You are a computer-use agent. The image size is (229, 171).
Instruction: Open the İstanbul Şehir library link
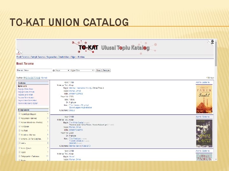(75, 146)
